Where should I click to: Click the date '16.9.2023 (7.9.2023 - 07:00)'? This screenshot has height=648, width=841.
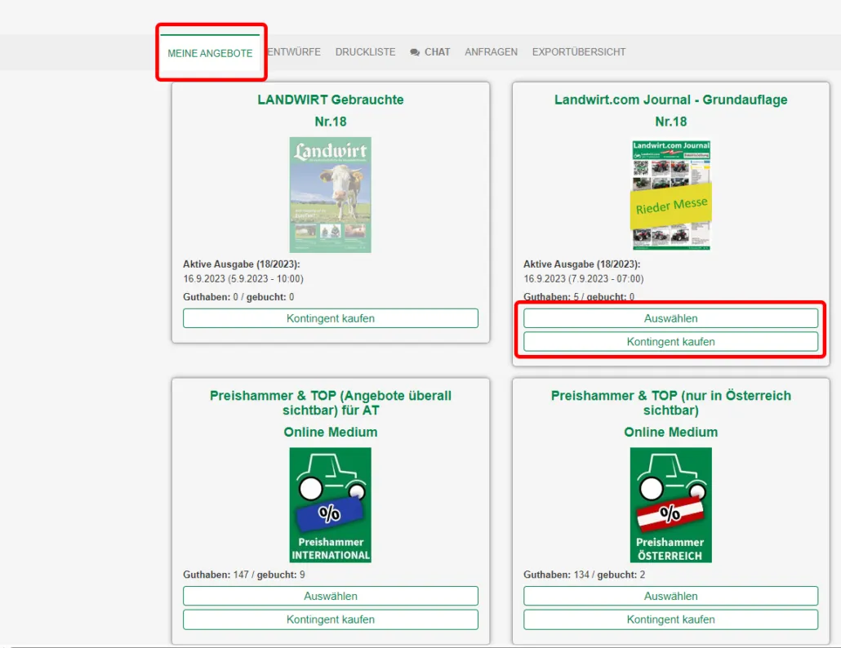584,279
